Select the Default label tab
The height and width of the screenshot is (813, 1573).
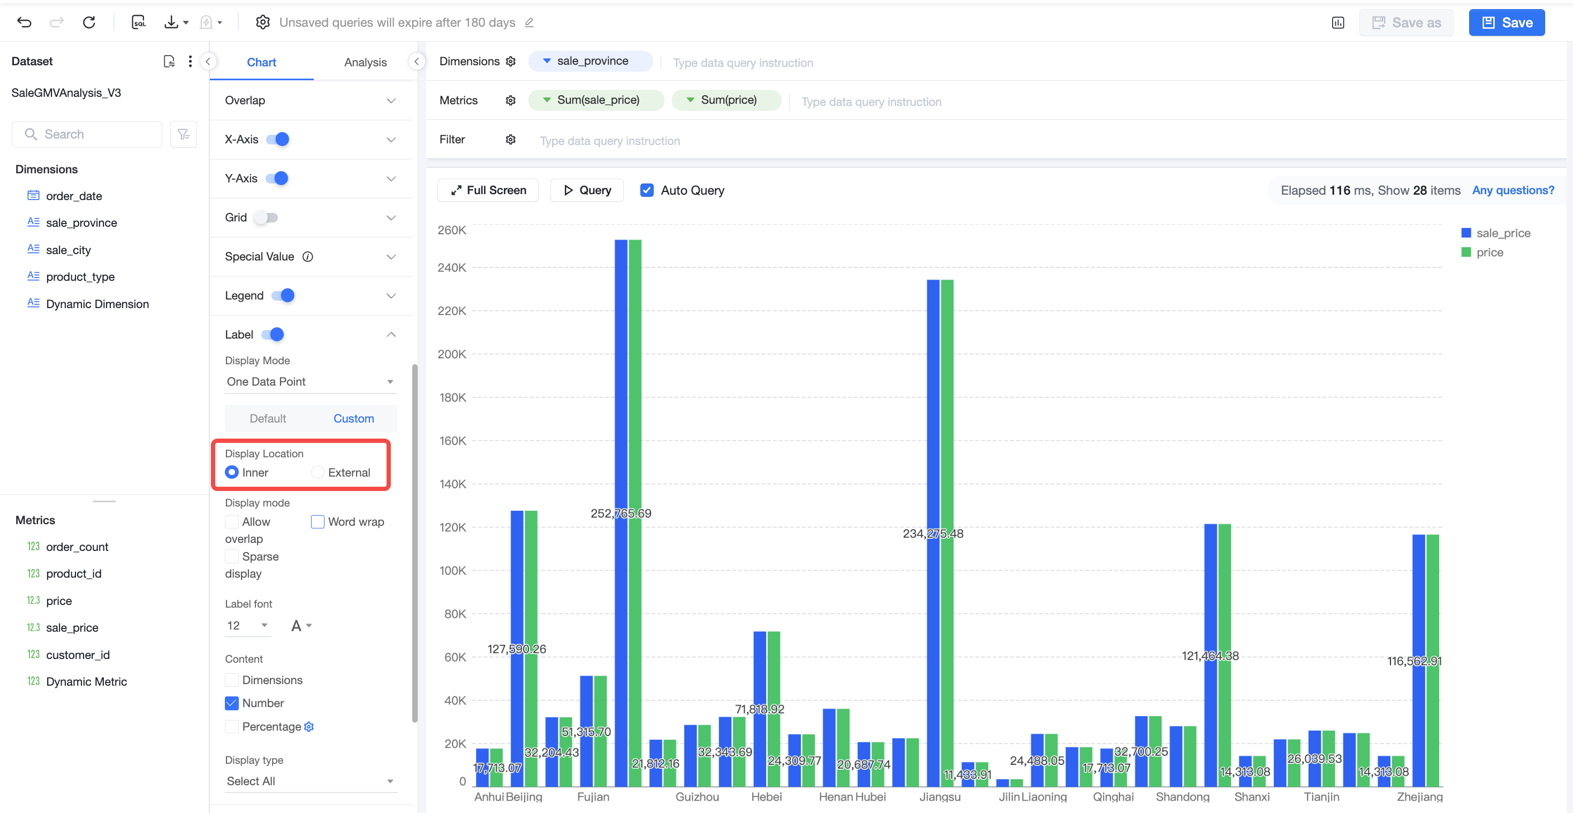[x=268, y=418]
